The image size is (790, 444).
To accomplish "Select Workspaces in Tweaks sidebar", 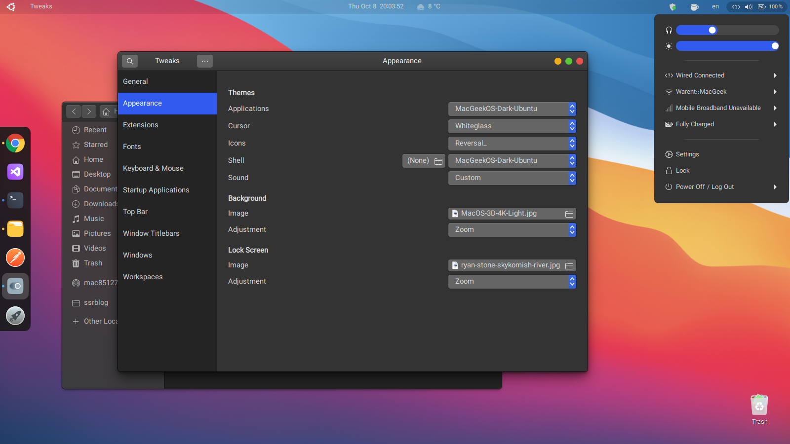I will coord(167,277).
